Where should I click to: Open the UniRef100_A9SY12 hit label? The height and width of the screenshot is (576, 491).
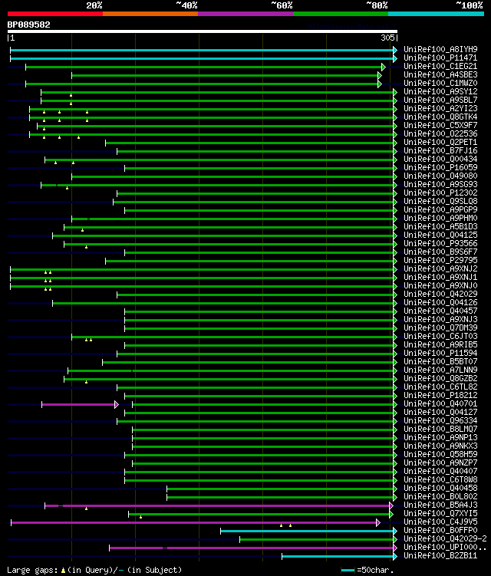click(440, 91)
